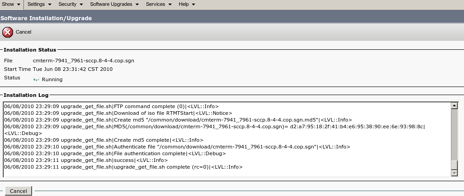The height and width of the screenshot is (196, 464).
Task: Click the upgrade_get_file.sh complete (rc=0) line
Action: 123,167
